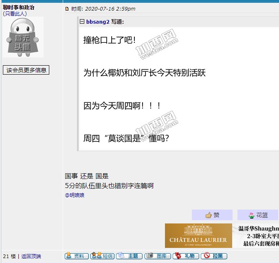Click the 拉黑 block user button
The image size is (279, 263).
coord(213,256)
